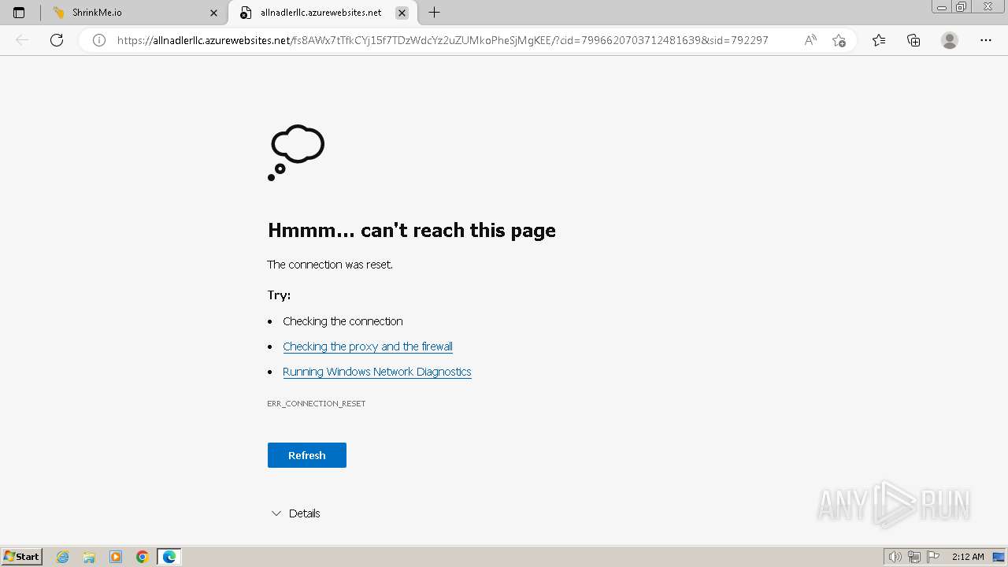Restore down the browser window

click(x=962, y=7)
